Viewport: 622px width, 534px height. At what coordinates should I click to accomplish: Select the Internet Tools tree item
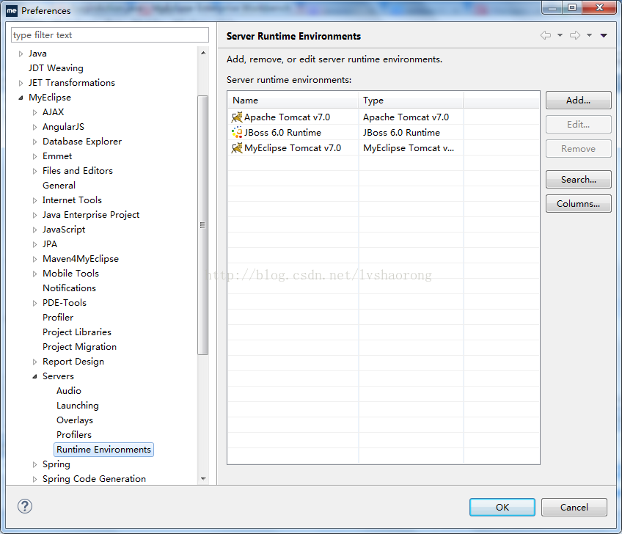click(72, 200)
